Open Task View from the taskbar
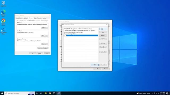170x95 pixels. (41, 93)
